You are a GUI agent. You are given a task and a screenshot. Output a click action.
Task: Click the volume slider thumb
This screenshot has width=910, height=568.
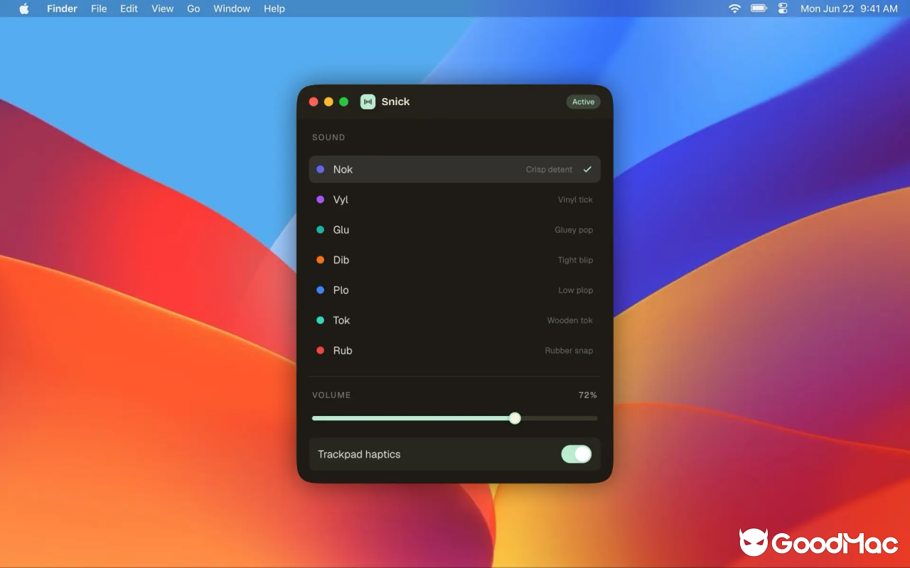coord(515,418)
